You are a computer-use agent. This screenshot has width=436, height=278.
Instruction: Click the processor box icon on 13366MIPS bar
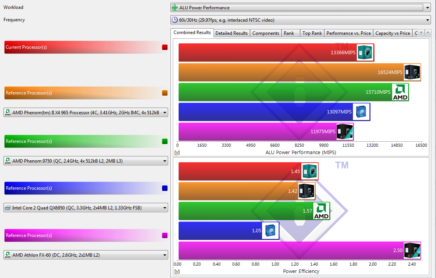click(365, 52)
